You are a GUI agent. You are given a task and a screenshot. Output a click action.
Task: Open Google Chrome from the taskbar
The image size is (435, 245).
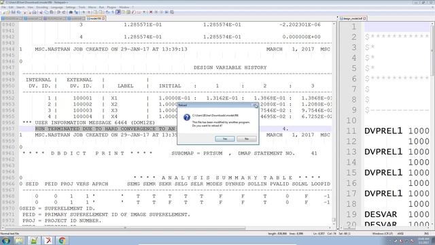(x=62, y=240)
